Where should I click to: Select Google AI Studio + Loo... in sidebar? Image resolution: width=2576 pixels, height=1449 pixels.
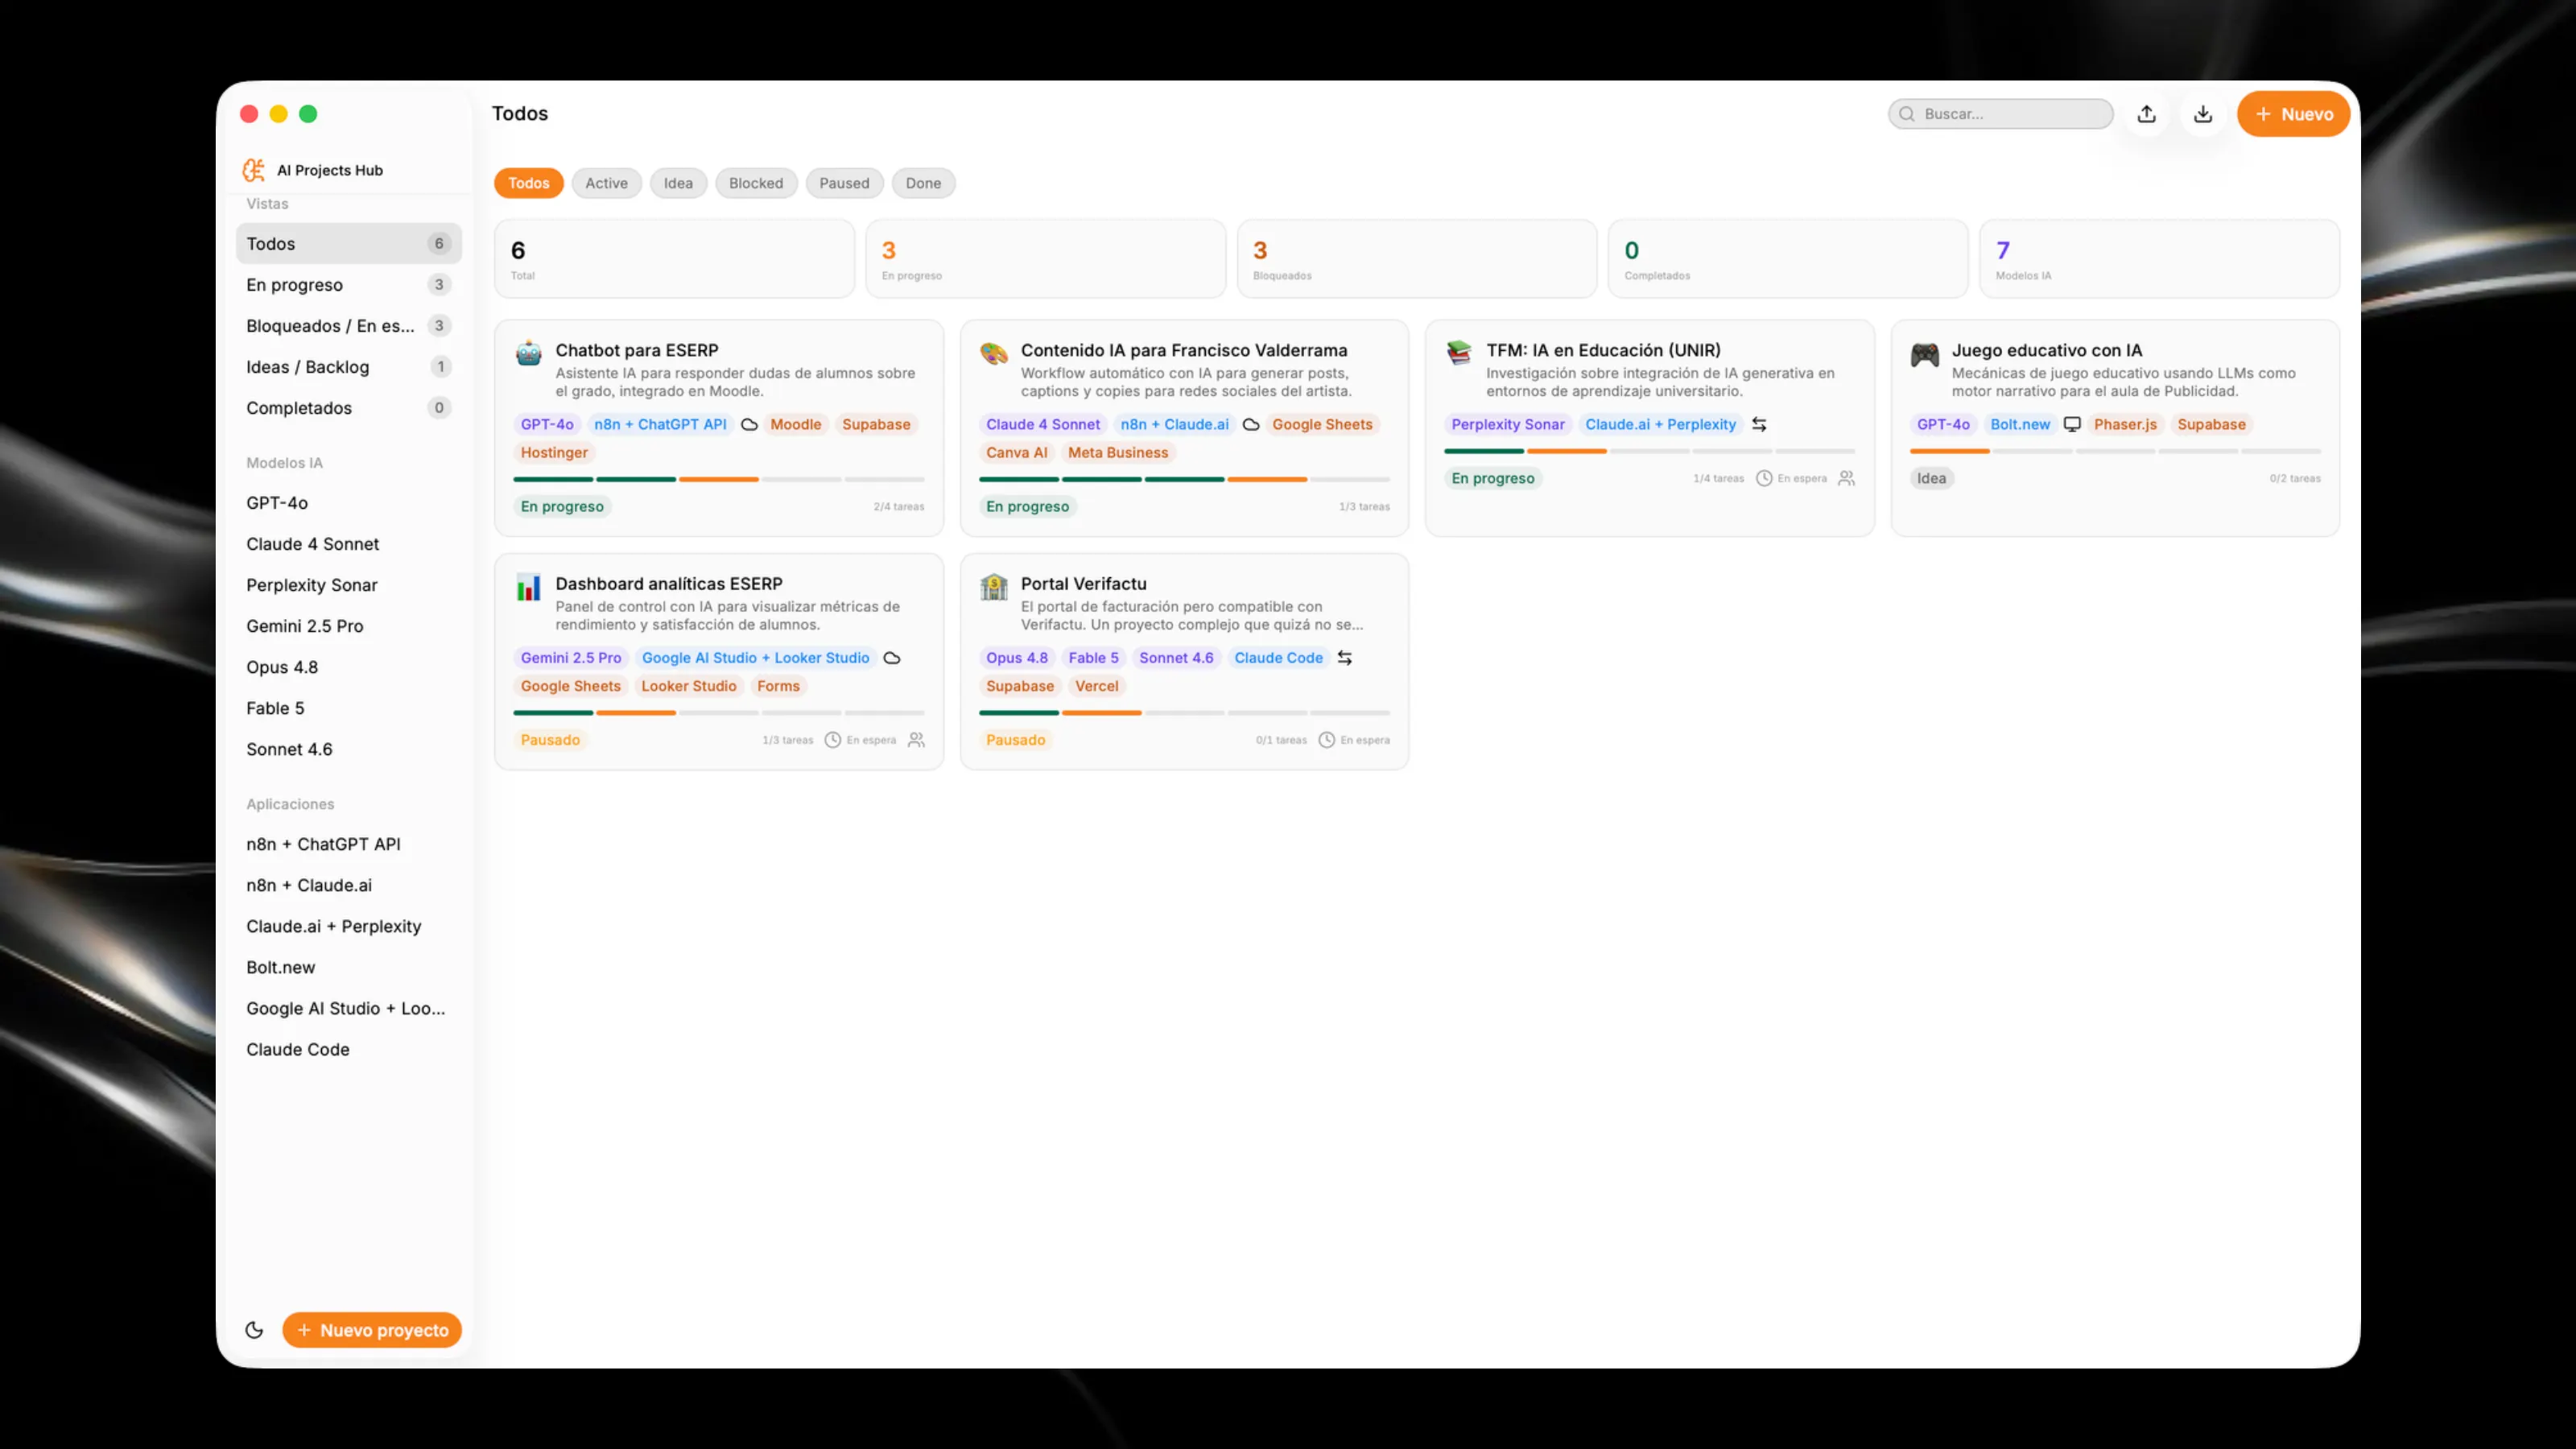(x=348, y=1008)
